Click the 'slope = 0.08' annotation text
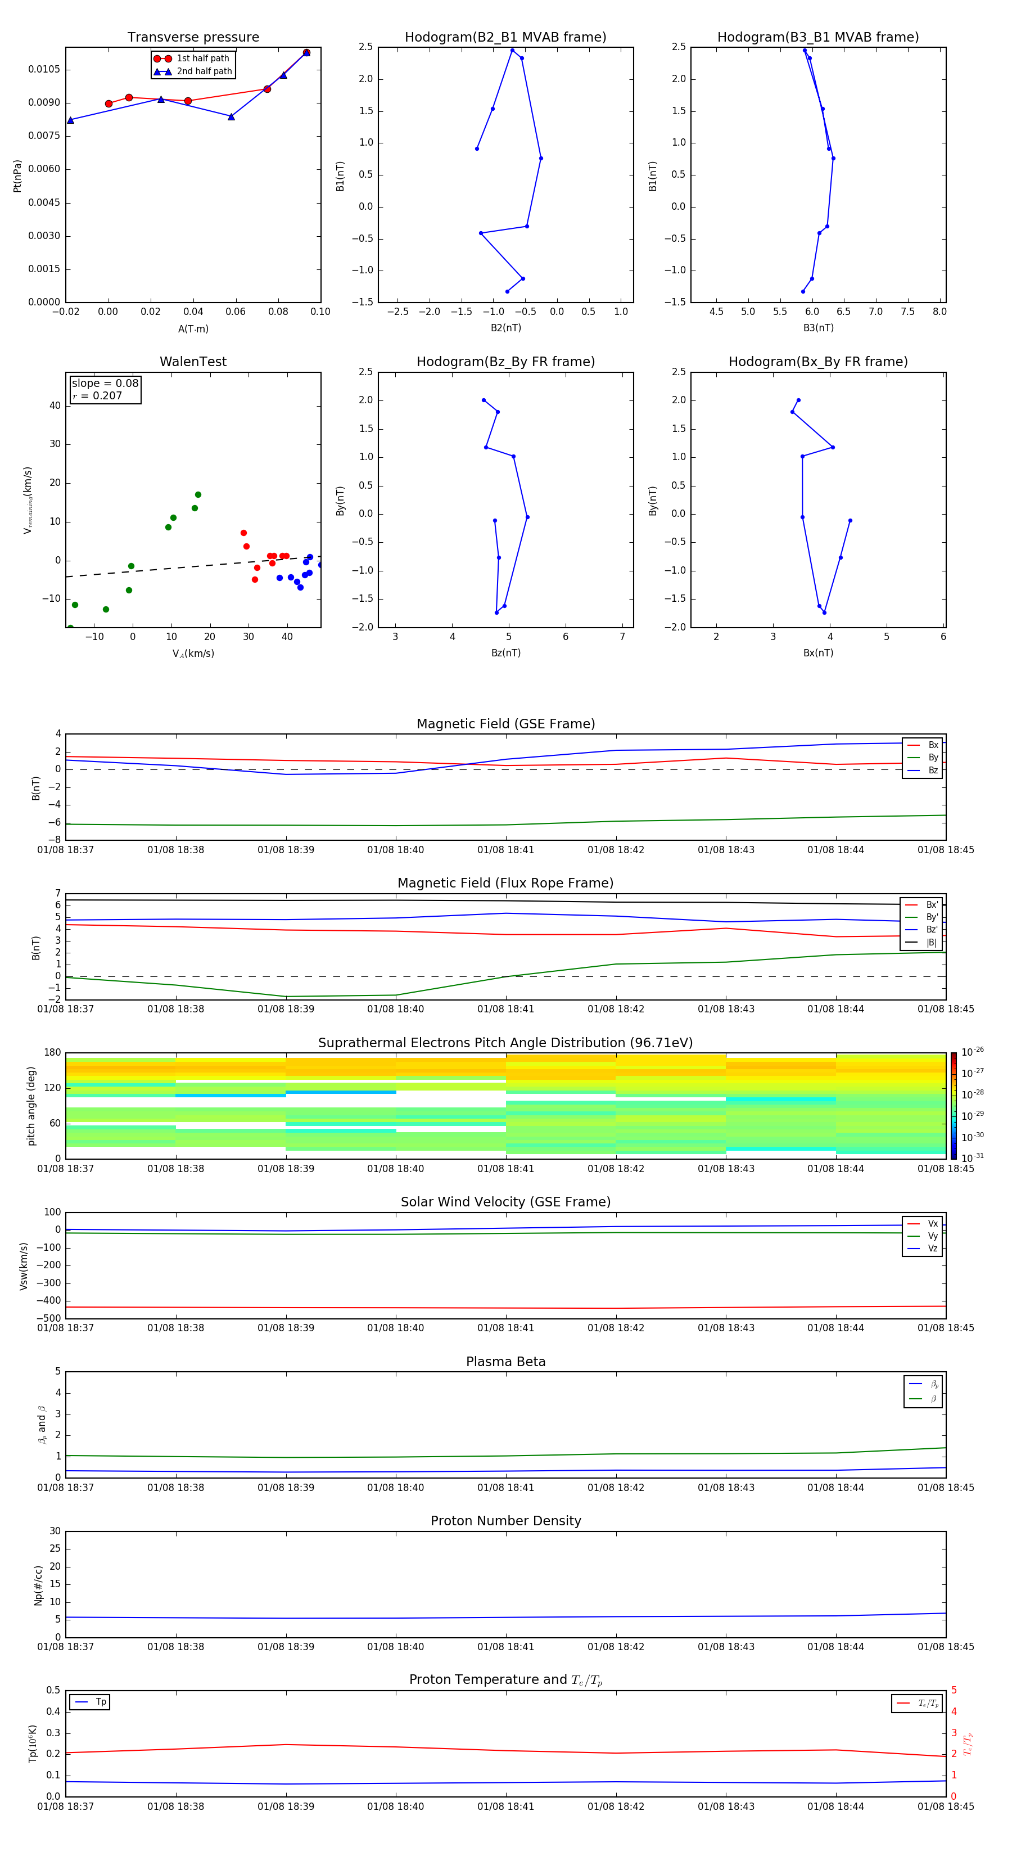The width and height of the screenshot is (1012, 1856). point(105,384)
